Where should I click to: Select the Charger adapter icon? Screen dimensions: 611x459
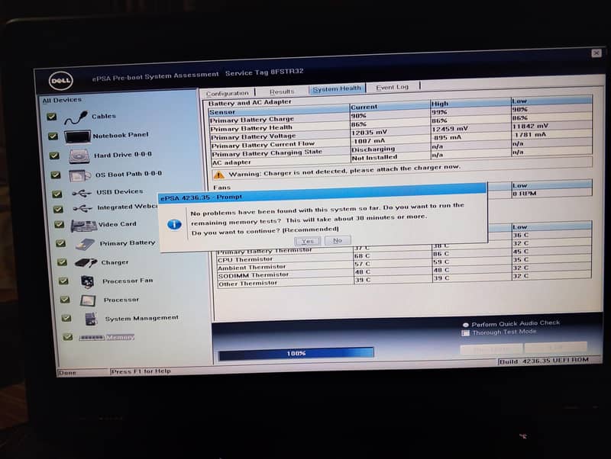(86, 263)
